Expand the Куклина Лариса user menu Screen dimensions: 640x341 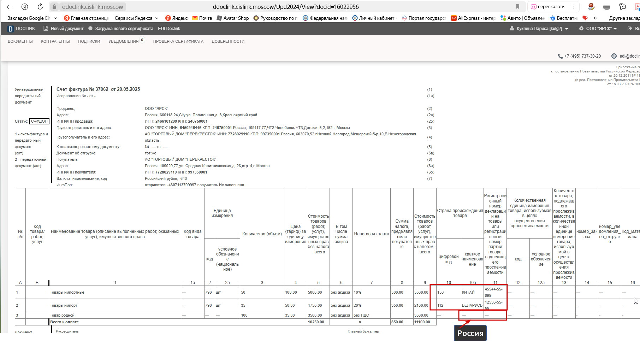click(x=539, y=29)
